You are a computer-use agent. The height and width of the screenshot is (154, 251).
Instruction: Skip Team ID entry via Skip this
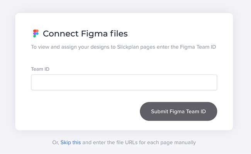tap(71, 142)
